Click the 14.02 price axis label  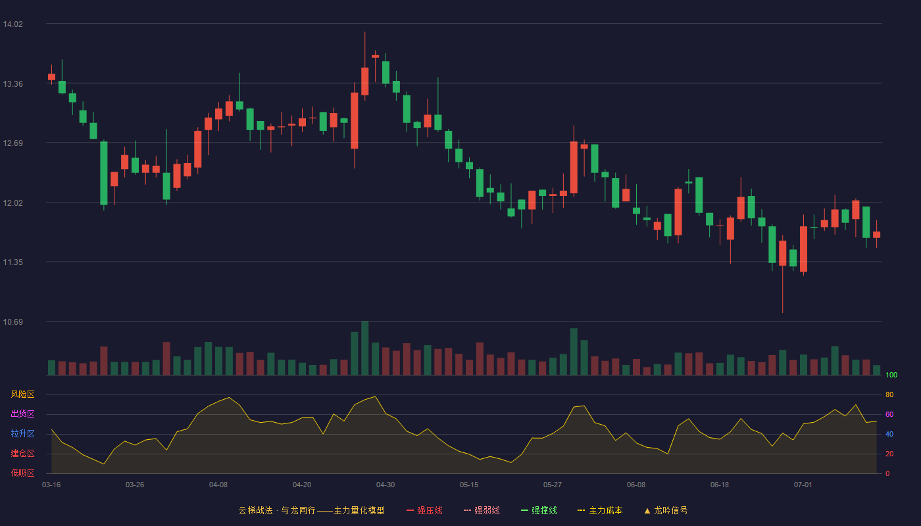[x=12, y=24]
